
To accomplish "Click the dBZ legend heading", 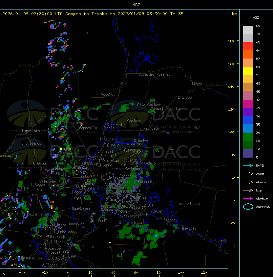I will point(256,18).
